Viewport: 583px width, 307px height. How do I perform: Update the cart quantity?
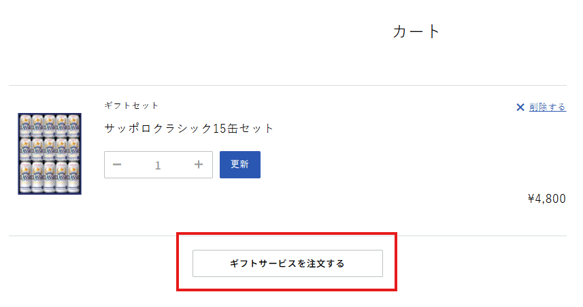tap(239, 165)
